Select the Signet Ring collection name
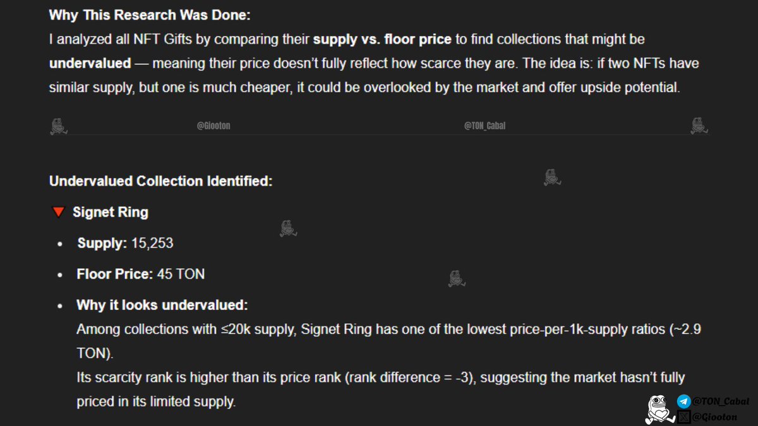The height and width of the screenshot is (426, 758). [111, 212]
